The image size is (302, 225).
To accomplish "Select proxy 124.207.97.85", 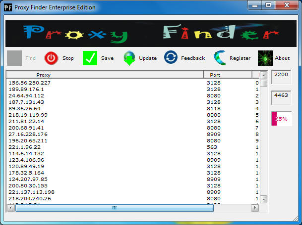I will [x=28, y=180].
